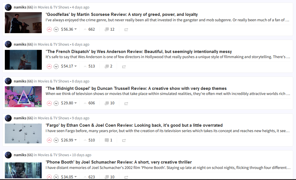The height and width of the screenshot is (180, 296).
Task: Downvote the Phone Booth review
Action: tap(56, 177)
